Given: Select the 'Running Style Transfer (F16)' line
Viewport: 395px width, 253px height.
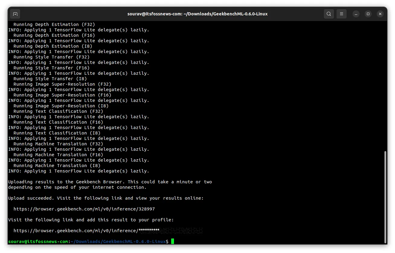Looking at the screenshot, I should point(52,68).
